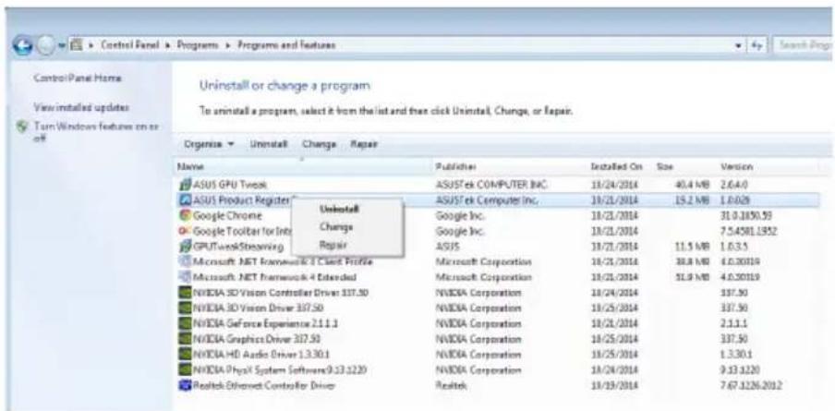Click the address bar refresh button
Viewport: 835px width, 411px height.
tap(757, 46)
